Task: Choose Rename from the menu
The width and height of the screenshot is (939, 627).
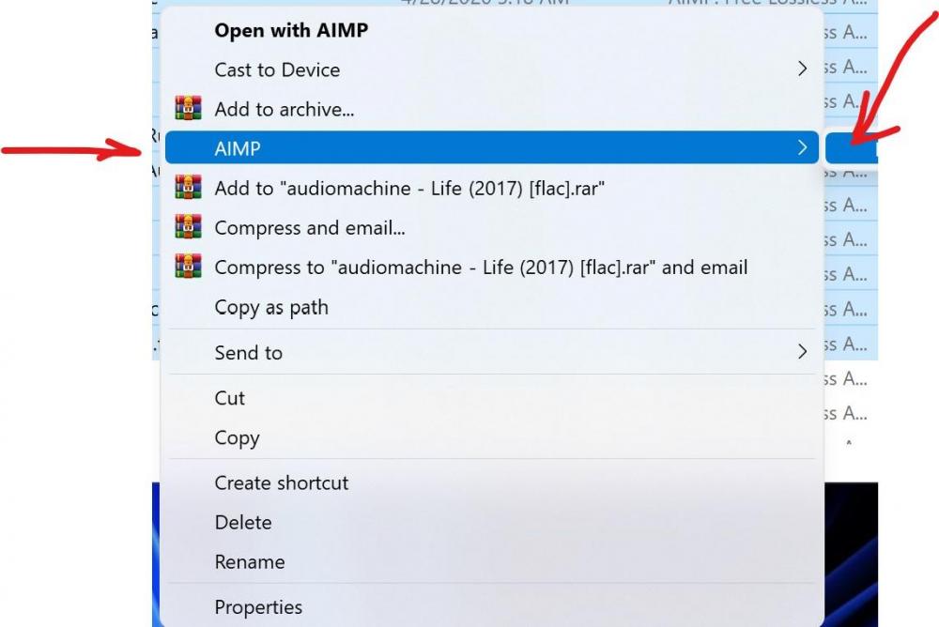Action: pos(250,561)
